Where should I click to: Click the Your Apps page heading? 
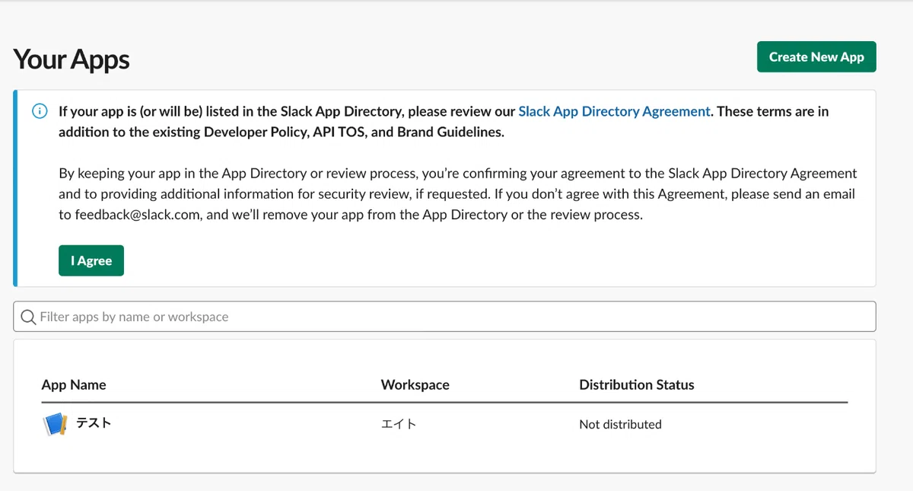[x=72, y=59]
